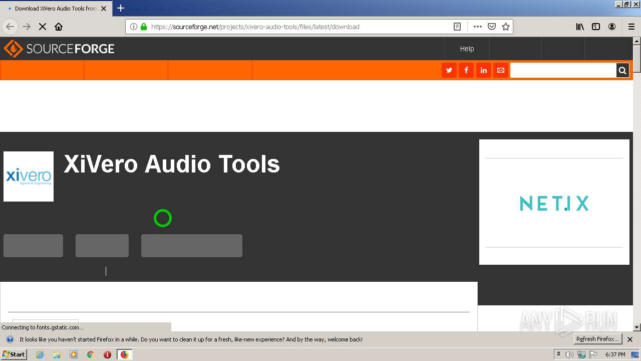
Task: Close the XiVero Audio Tools tab
Action: coord(104,9)
